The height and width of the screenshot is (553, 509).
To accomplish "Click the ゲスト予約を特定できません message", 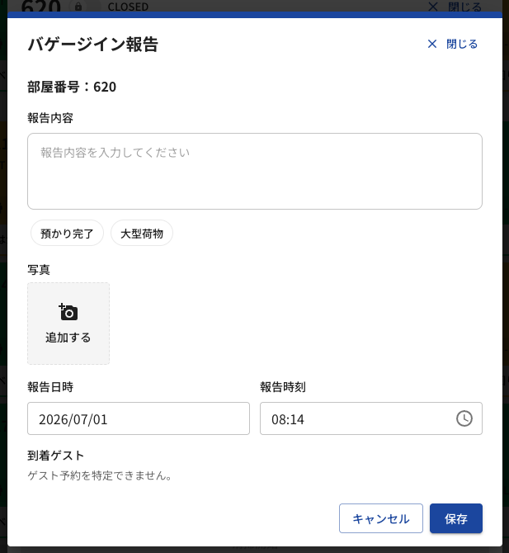I will click(x=99, y=475).
